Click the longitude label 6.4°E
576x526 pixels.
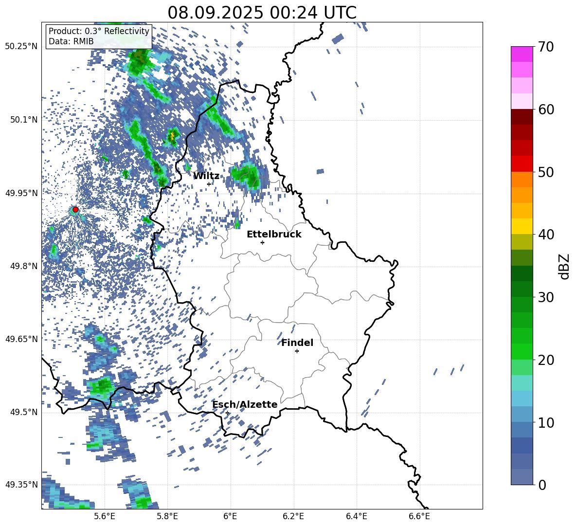pos(356,516)
